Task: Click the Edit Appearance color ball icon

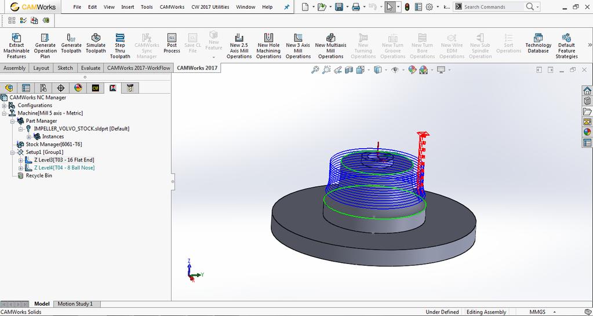Action: tap(412, 70)
